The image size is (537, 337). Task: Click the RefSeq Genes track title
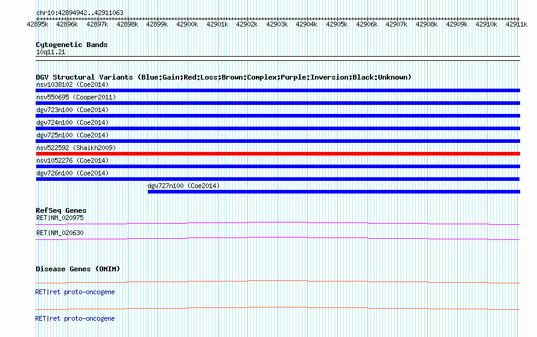[61, 211]
